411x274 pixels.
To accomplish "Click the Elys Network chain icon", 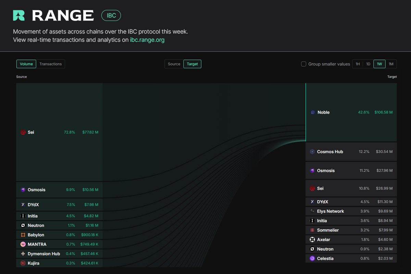I will coord(312,211).
